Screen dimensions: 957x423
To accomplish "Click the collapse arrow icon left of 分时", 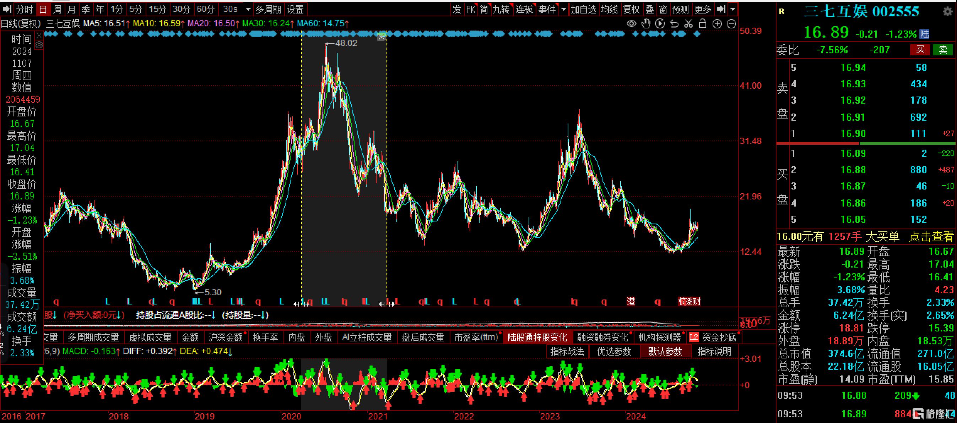I will tap(7, 9).
